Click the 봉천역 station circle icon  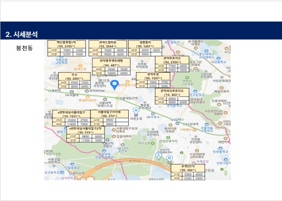50,91
